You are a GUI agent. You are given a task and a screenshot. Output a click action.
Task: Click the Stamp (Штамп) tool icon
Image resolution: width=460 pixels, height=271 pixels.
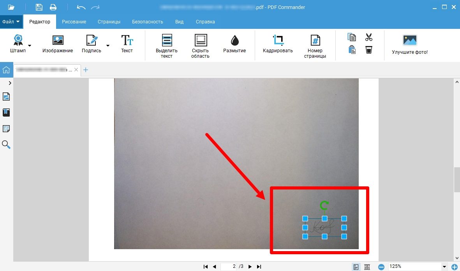coord(18,41)
